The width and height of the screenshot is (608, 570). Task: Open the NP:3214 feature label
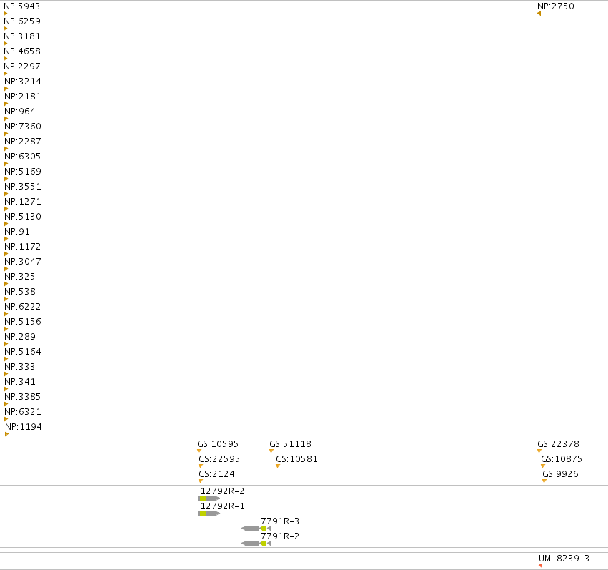pos(23,82)
